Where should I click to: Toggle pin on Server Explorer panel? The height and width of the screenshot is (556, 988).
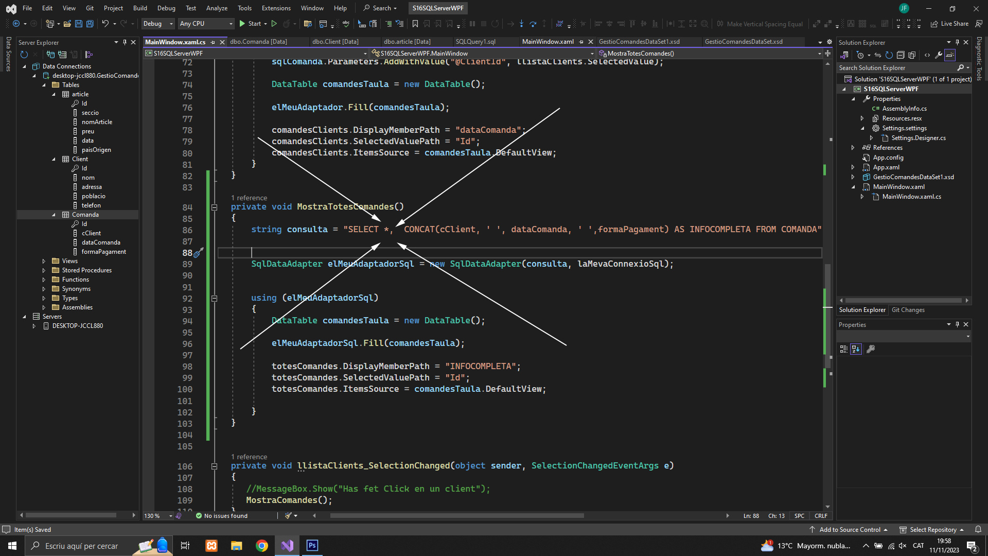[125, 42]
